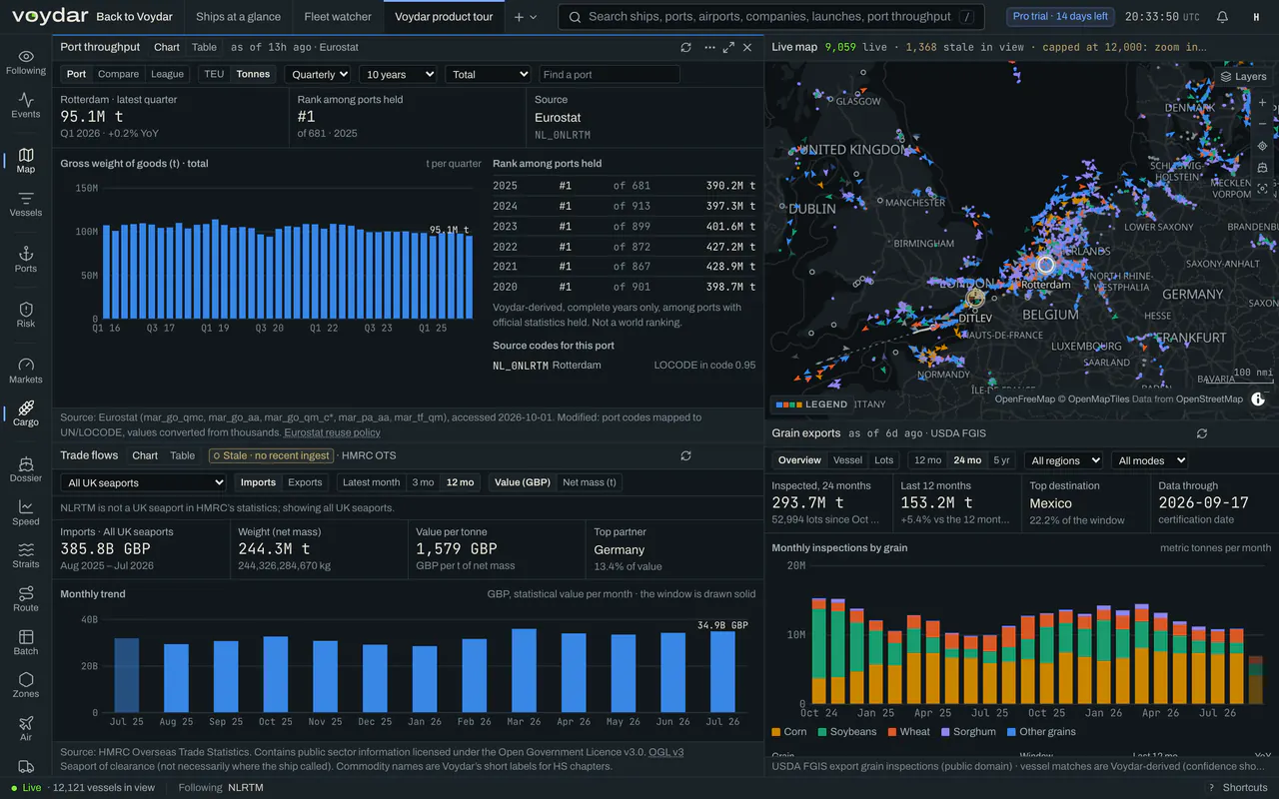Click the Corn legend swatch in Grain exports
1279x799 pixels.
(776, 732)
